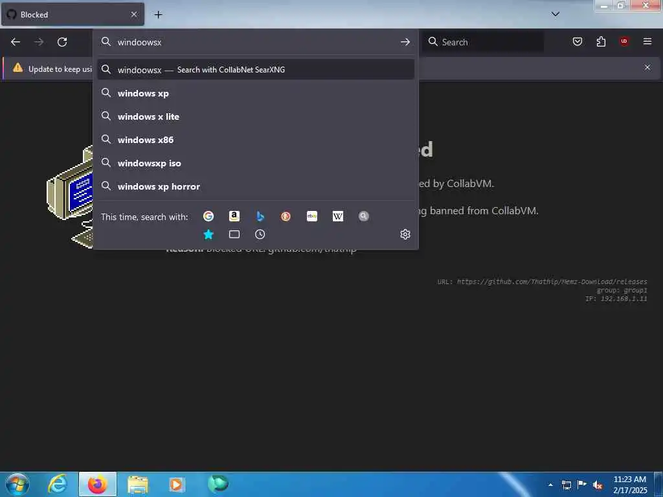Open the uBlock Origin extension icon

point(624,41)
